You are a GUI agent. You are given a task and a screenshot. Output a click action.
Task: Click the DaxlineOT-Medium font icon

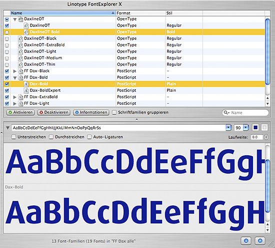20,58
